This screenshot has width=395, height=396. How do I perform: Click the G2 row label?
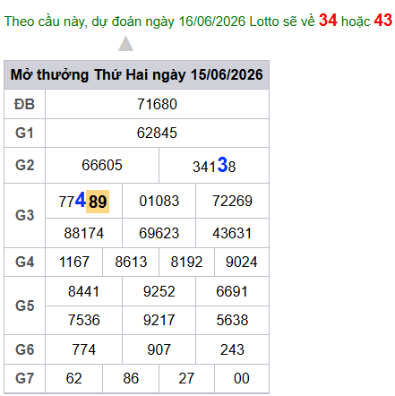pyautogui.click(x=24, y=165)
